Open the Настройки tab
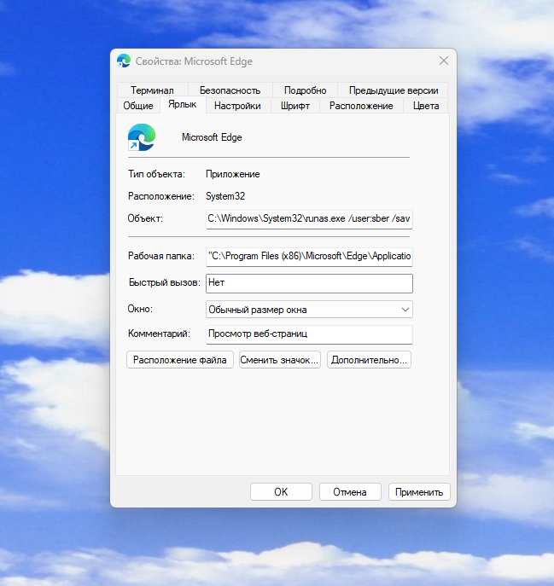 (237, 106)
